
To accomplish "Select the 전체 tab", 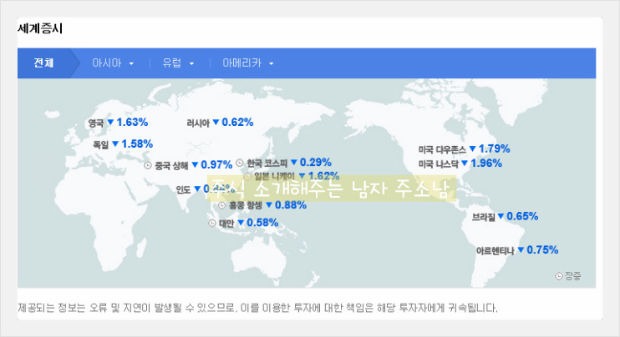I will 44,63.
